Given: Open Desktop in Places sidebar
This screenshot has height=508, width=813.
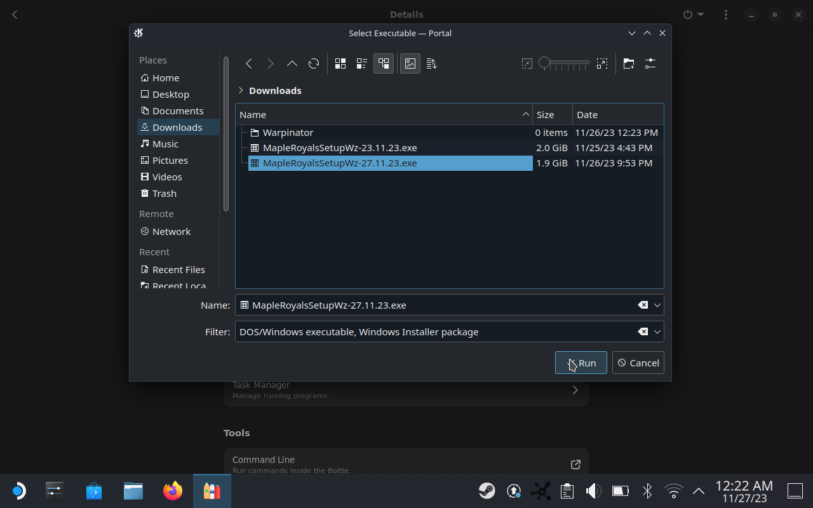Looking at the screenshot, I should 178,94.
